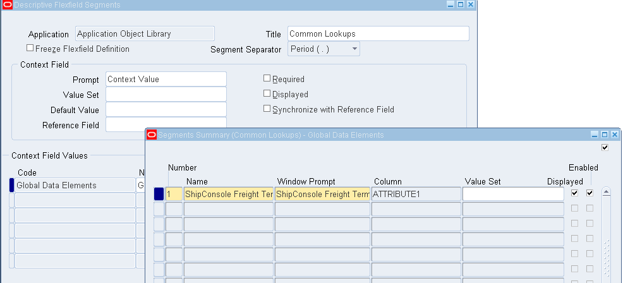The width and height of the screenshot is (623, 283).
Task: Click the Application Object Library field
Action: pos(145,33)
